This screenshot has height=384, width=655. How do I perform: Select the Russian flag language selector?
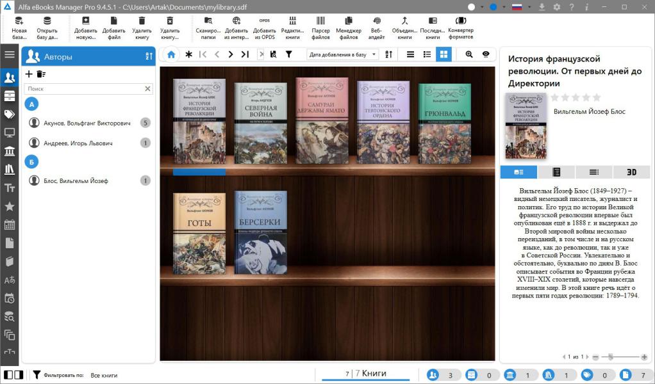click(517, 7)
